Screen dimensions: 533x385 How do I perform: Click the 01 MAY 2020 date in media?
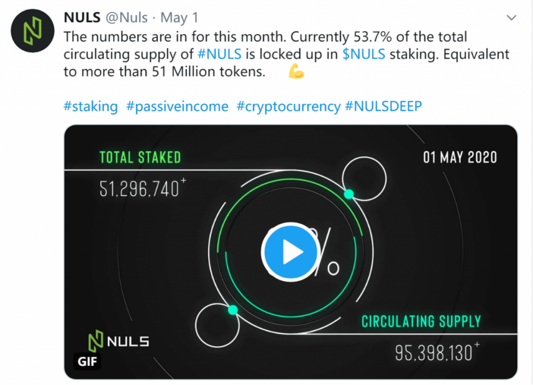pyautogui.click(x=460, y=157)
